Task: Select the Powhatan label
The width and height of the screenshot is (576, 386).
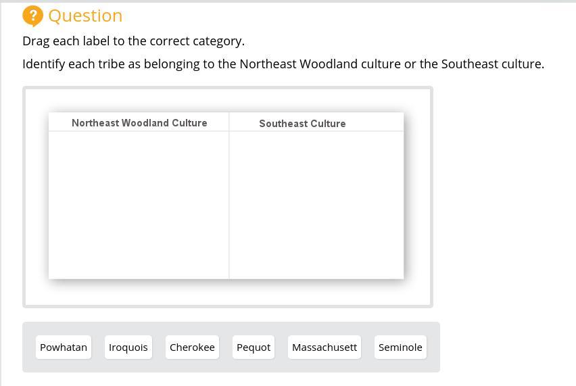Action: [64, 347]
